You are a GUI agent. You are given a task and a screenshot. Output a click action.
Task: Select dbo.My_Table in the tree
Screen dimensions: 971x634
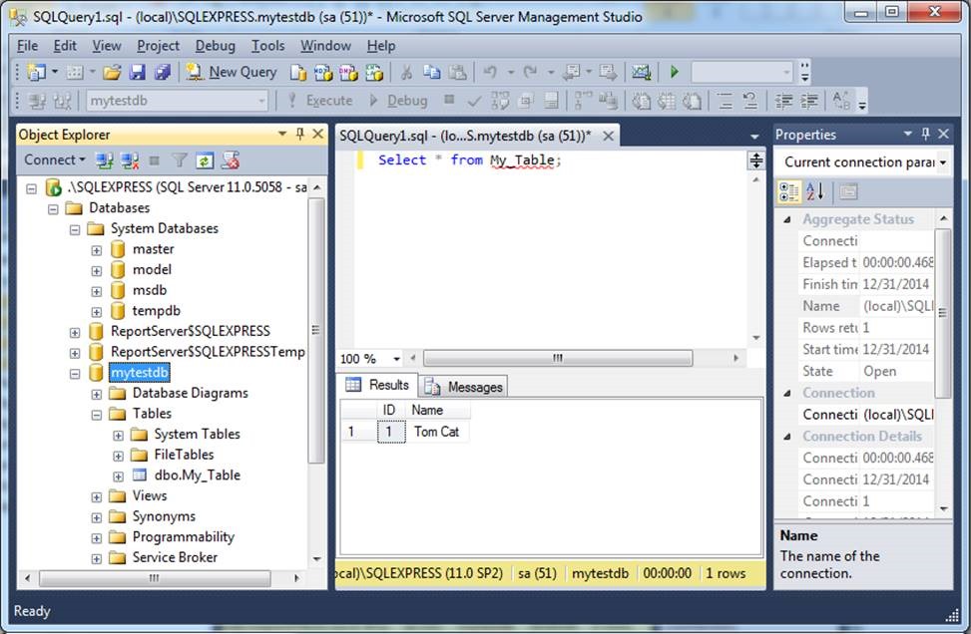coord(197,475)
